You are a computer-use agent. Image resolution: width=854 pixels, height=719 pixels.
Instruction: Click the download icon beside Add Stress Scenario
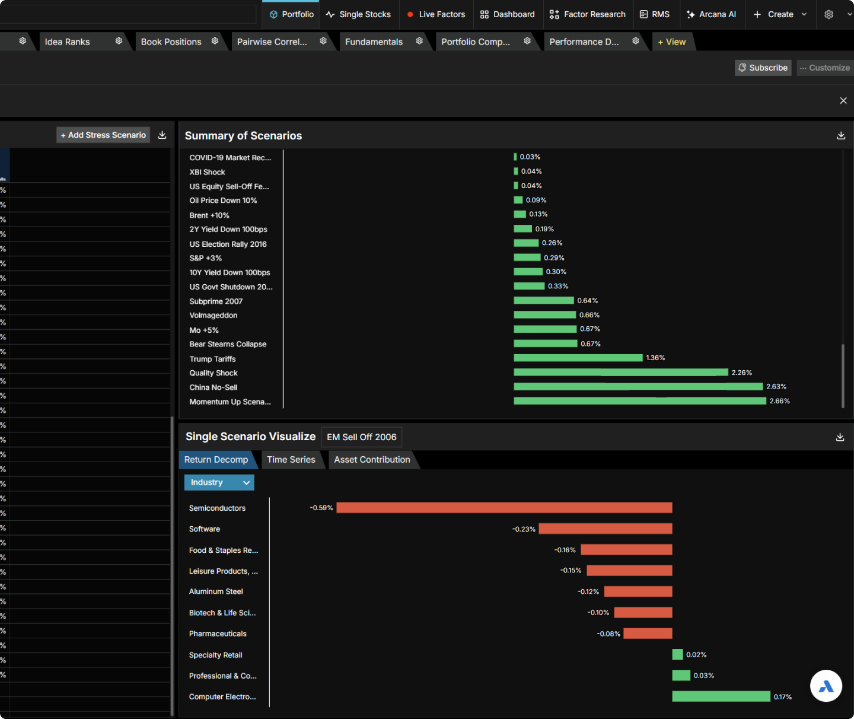pos(162,135)
